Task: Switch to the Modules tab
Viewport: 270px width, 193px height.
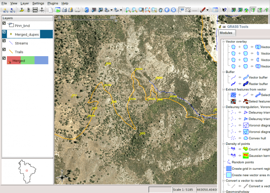Action: [x=226, y=33]
